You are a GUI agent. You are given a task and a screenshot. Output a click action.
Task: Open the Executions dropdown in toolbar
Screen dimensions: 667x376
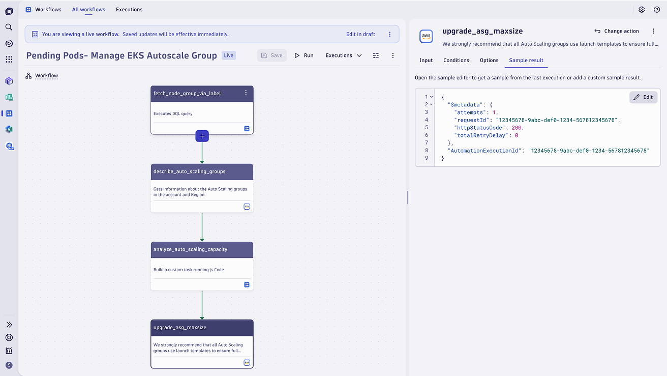click(x=344, y=55)
